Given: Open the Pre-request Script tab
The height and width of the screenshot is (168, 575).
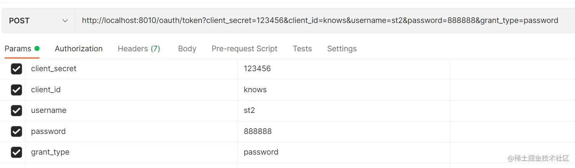Looking at the screenshot, I should (244, 49).
